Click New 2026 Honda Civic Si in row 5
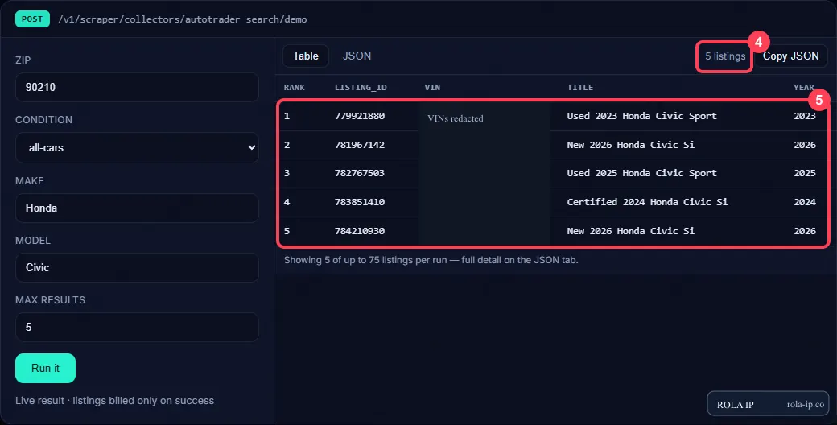Image resolution: width=837 pixels, height=425 pixels. coord(630,231)
